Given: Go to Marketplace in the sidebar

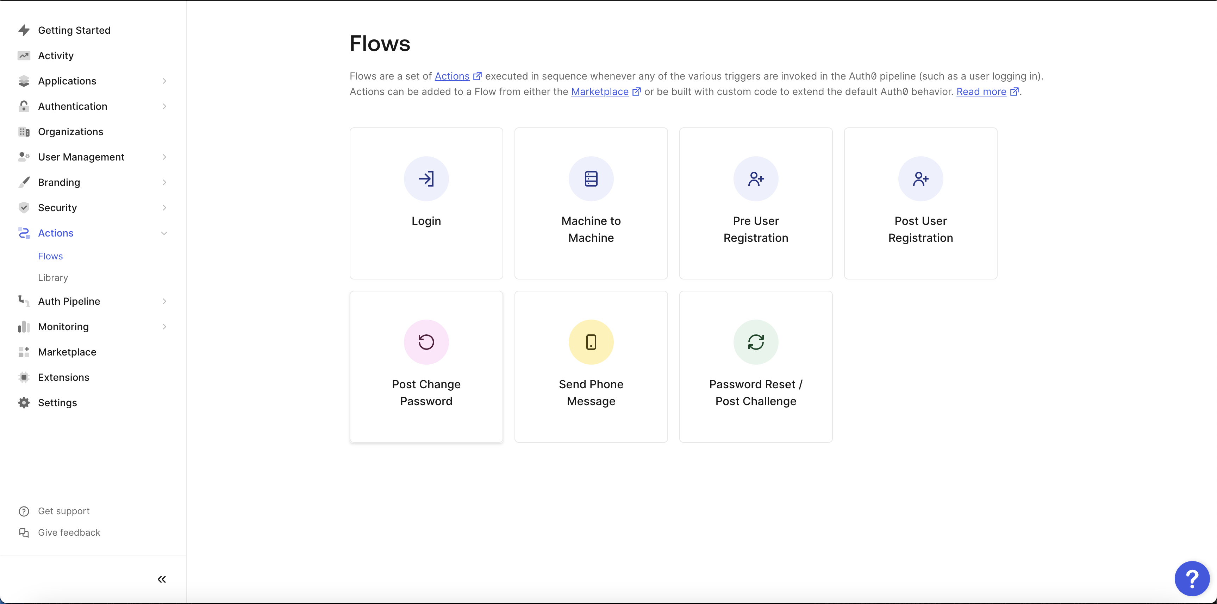Looking at the screenshot, I should 67,352.
